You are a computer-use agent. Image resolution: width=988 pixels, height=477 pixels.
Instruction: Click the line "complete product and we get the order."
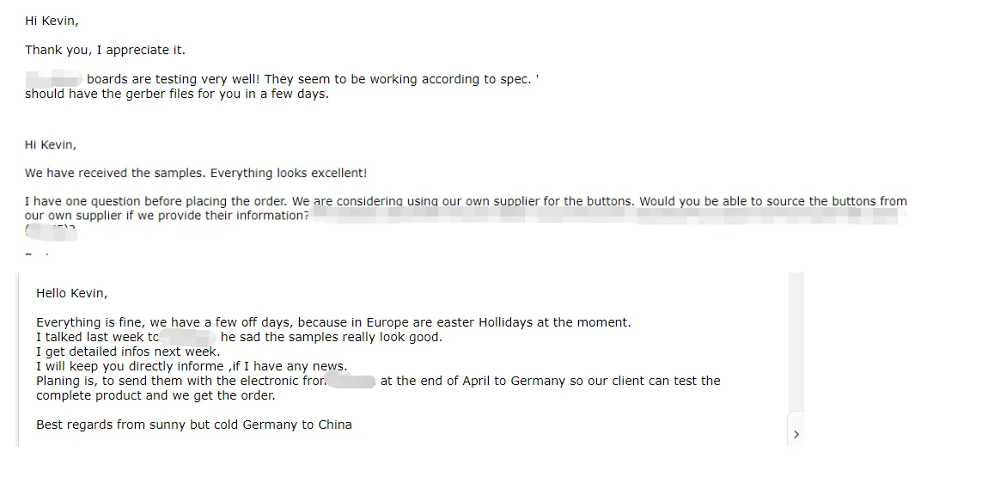click(156, 395)
